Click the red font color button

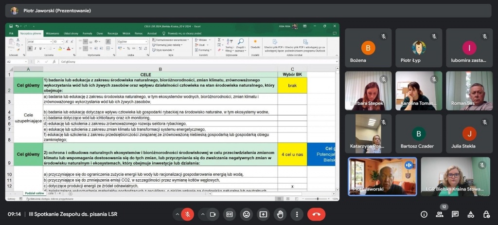coord(68,48)
